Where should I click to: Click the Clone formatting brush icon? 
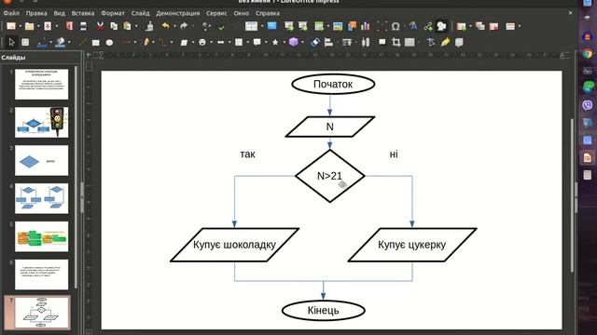150,26
